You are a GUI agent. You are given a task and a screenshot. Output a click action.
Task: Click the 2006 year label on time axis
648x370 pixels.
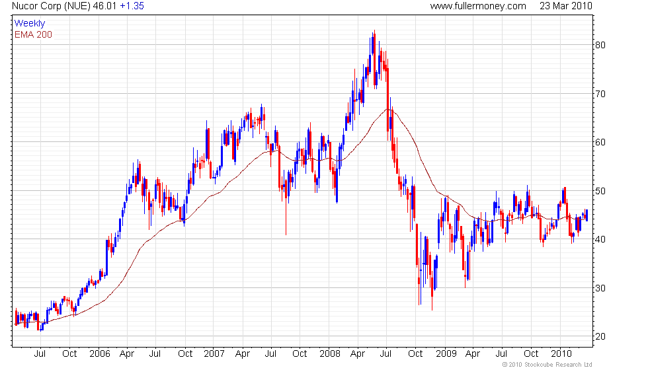100,354
